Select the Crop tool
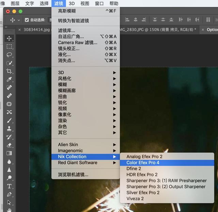This screenshot has height=212, width=218. point(9,71)
